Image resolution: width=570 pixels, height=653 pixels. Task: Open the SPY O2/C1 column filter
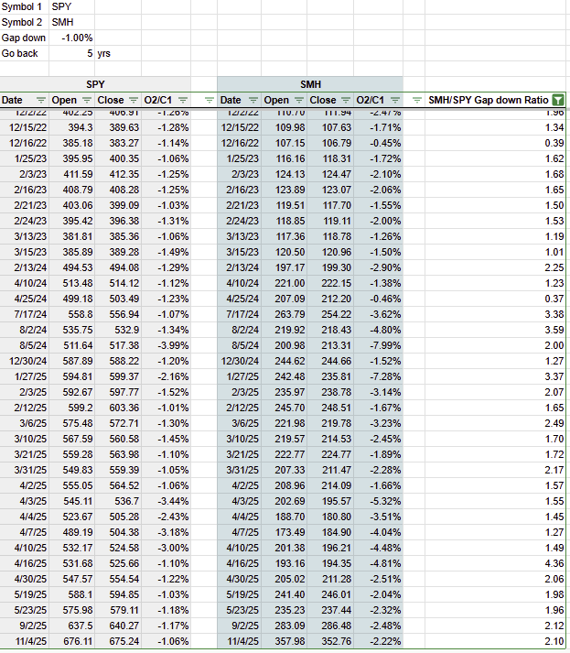183,100
